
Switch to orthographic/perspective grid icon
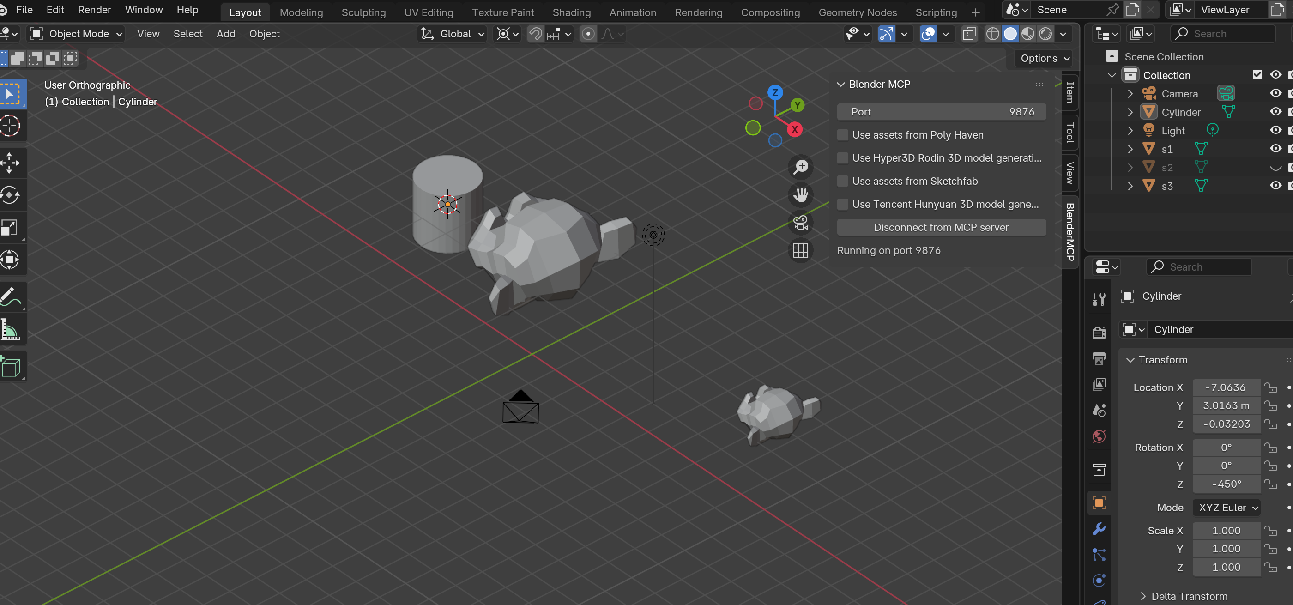(801, 250)
